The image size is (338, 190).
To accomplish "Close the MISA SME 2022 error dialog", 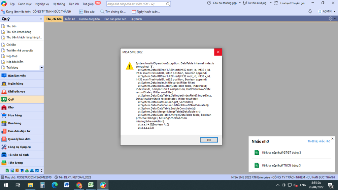I will (218, 52).
